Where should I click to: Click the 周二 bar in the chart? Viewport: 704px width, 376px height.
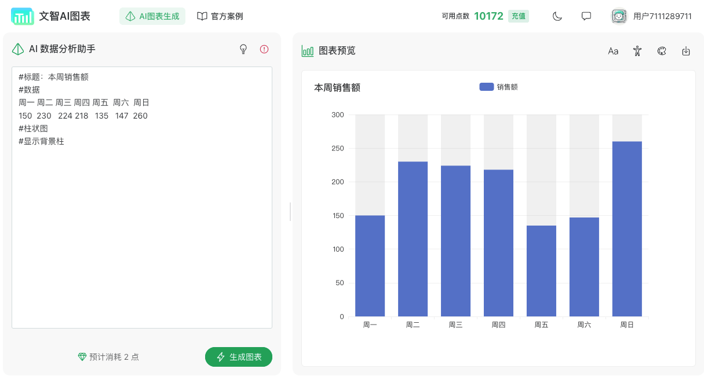(413, 239)
